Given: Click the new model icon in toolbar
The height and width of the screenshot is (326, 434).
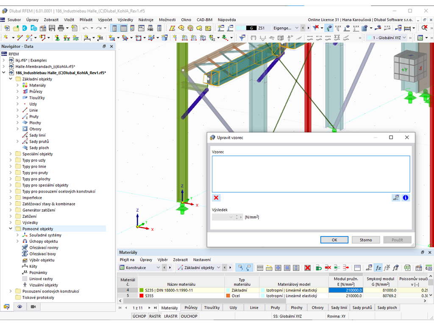Looking at the screenshot, I should [x=7, y=28].
